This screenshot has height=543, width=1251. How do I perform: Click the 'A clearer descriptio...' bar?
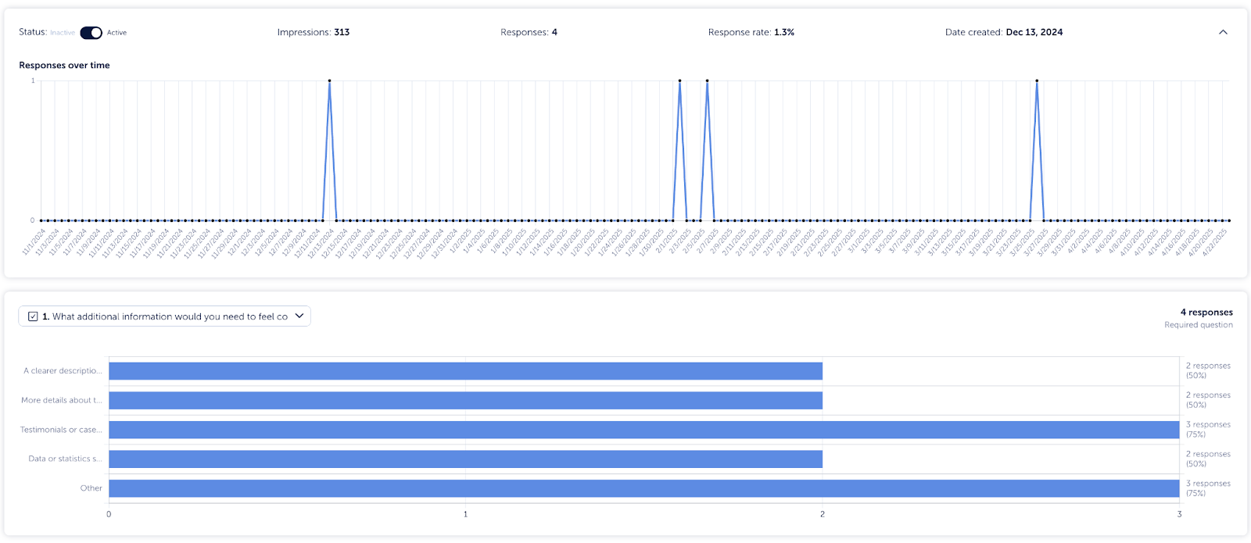465,371
